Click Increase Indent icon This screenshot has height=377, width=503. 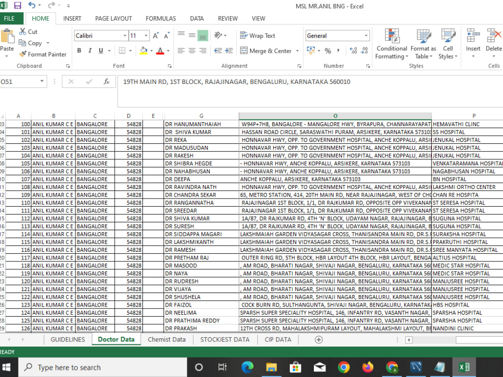point(229,50)
